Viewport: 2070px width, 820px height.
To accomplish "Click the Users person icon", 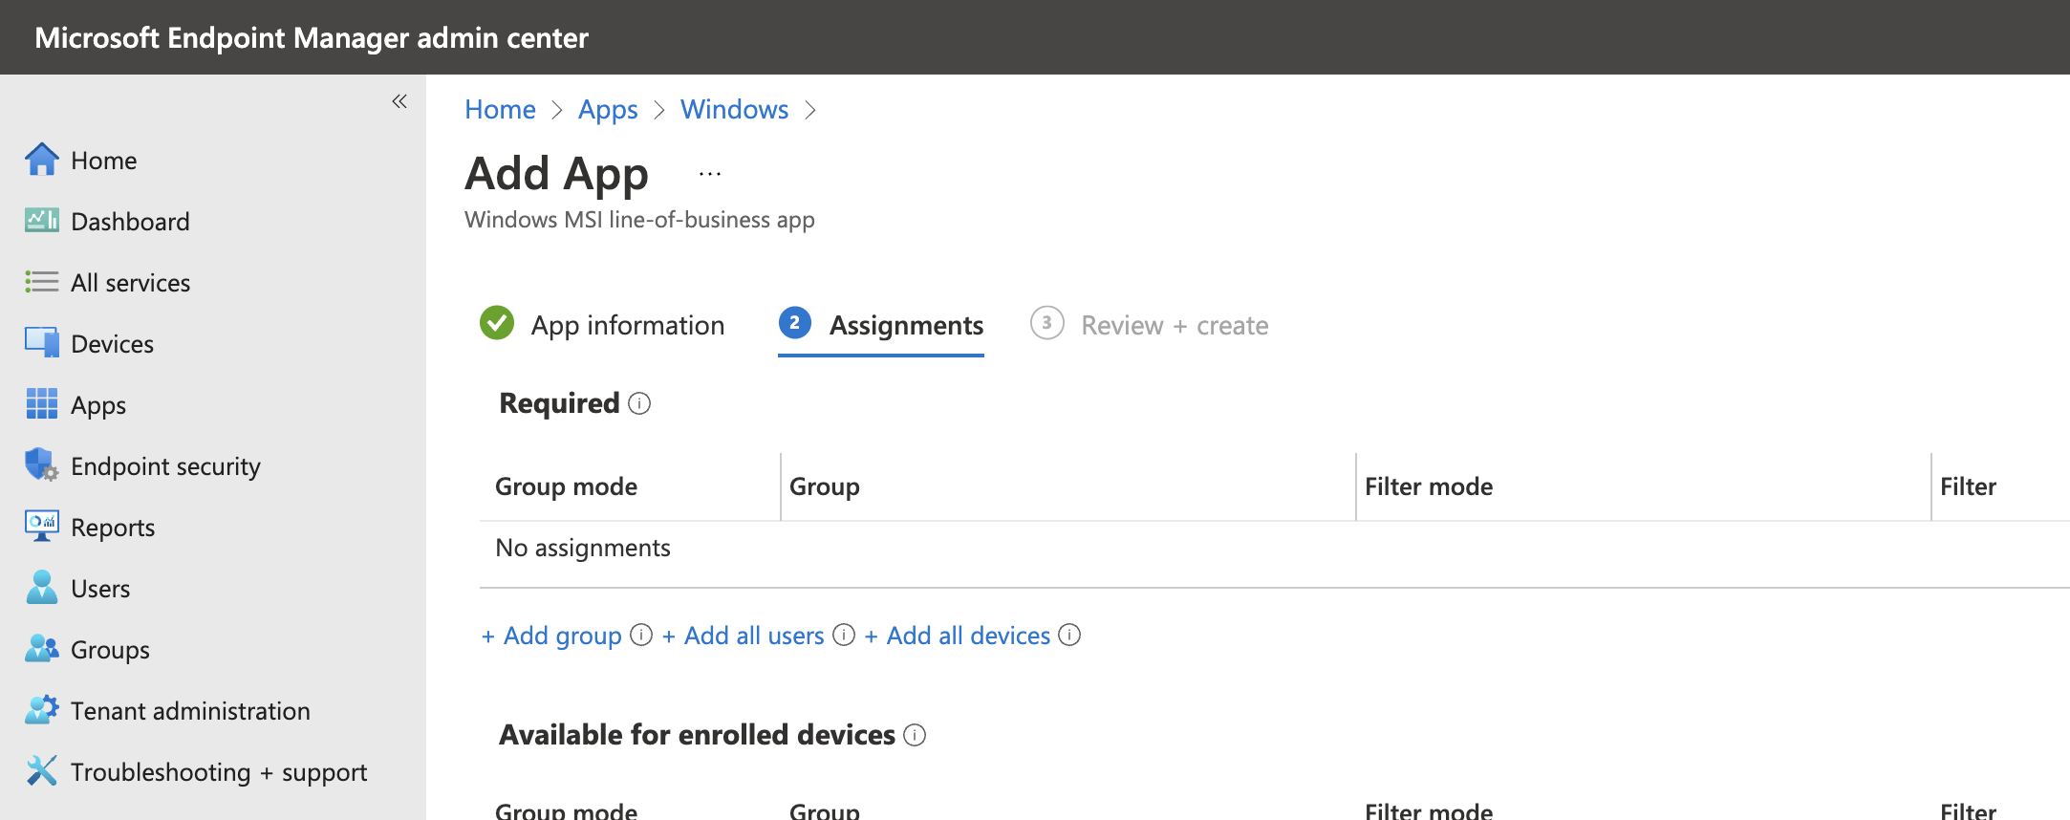I will tap(41, 588).
